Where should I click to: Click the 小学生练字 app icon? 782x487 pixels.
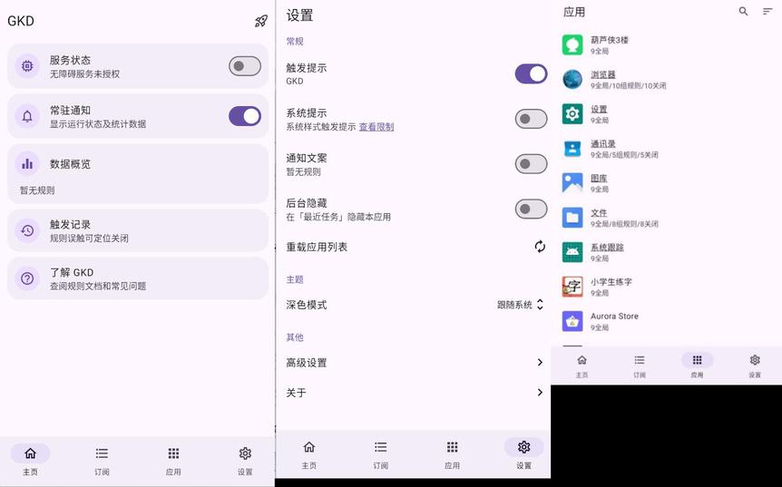(x=572, y=287)
